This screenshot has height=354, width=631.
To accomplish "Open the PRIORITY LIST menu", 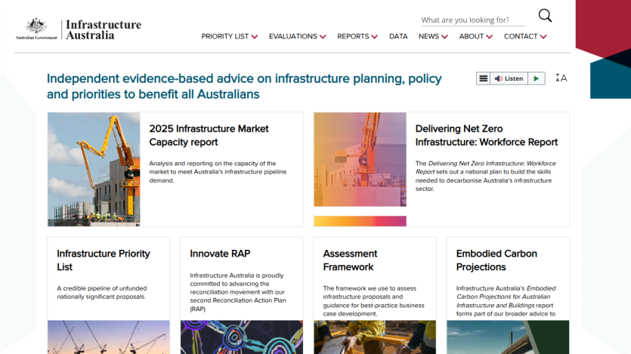I will 225,36.
